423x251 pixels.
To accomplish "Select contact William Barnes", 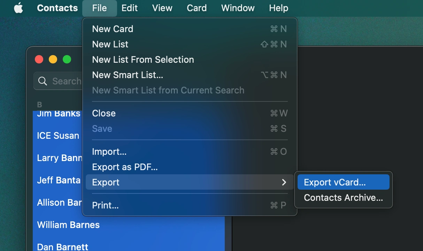I will pos(68,225).
